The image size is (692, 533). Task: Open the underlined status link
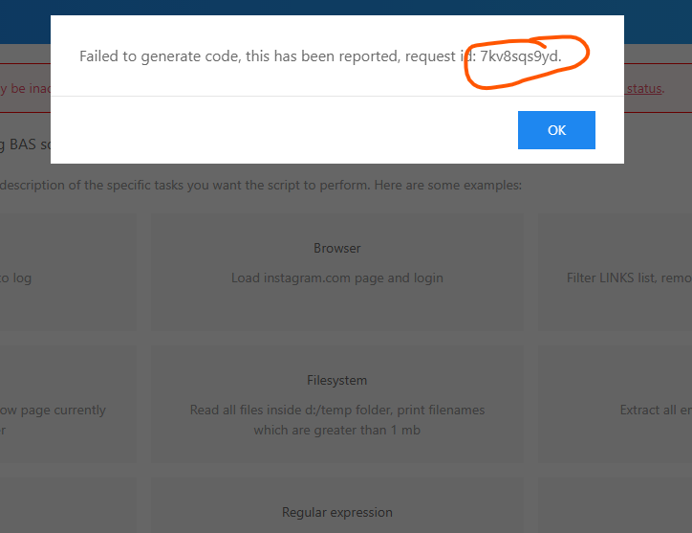(644, 89)
